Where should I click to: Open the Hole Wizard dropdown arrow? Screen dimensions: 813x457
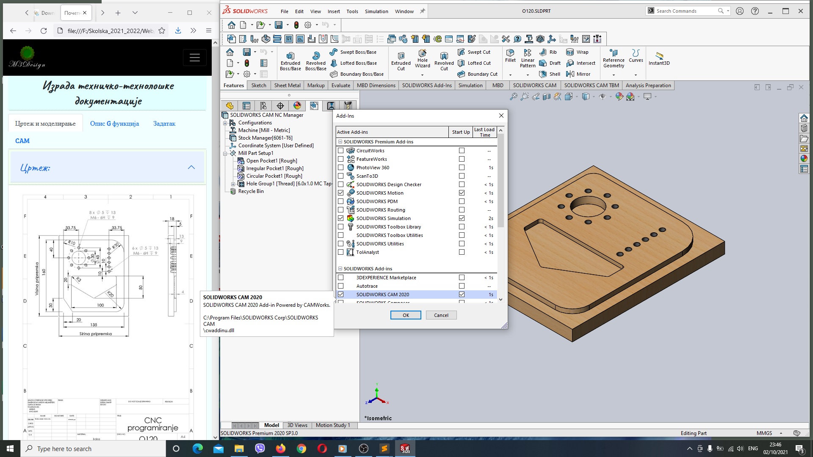tap(422, 75)
